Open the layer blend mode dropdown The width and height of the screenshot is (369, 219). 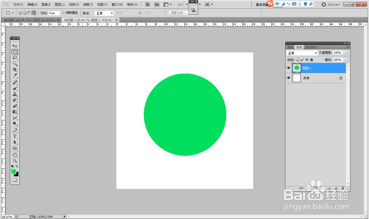[x=302, y=53]
